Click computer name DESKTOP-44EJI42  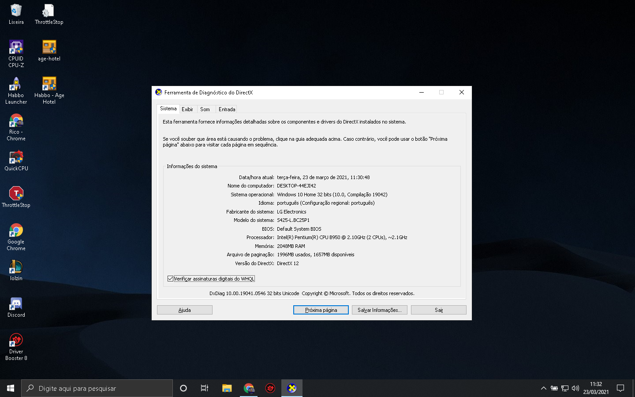click(x=296, y=186)
